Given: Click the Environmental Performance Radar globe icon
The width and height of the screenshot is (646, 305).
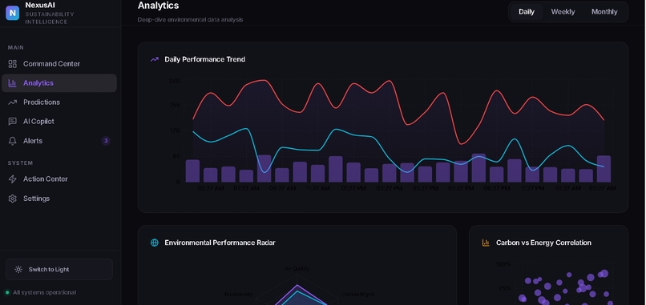Looking at the screenshot, I should (x=155, y=243).
